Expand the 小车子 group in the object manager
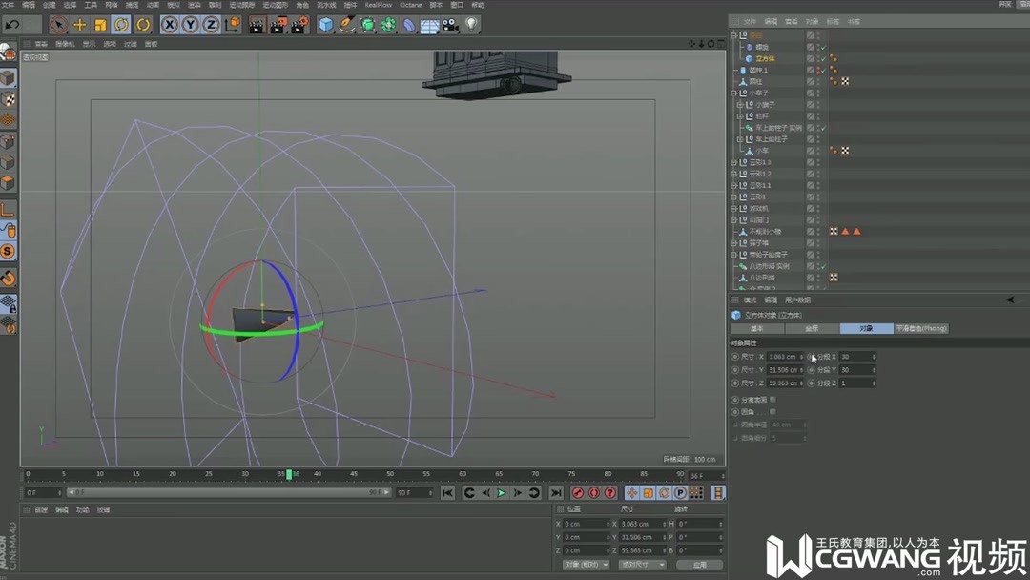This screenshot has height=580, width=1030. point(736,93)
